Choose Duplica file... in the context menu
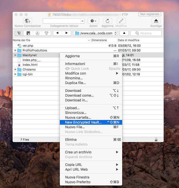This screenshot has width=179, height=188. (91, 83)
